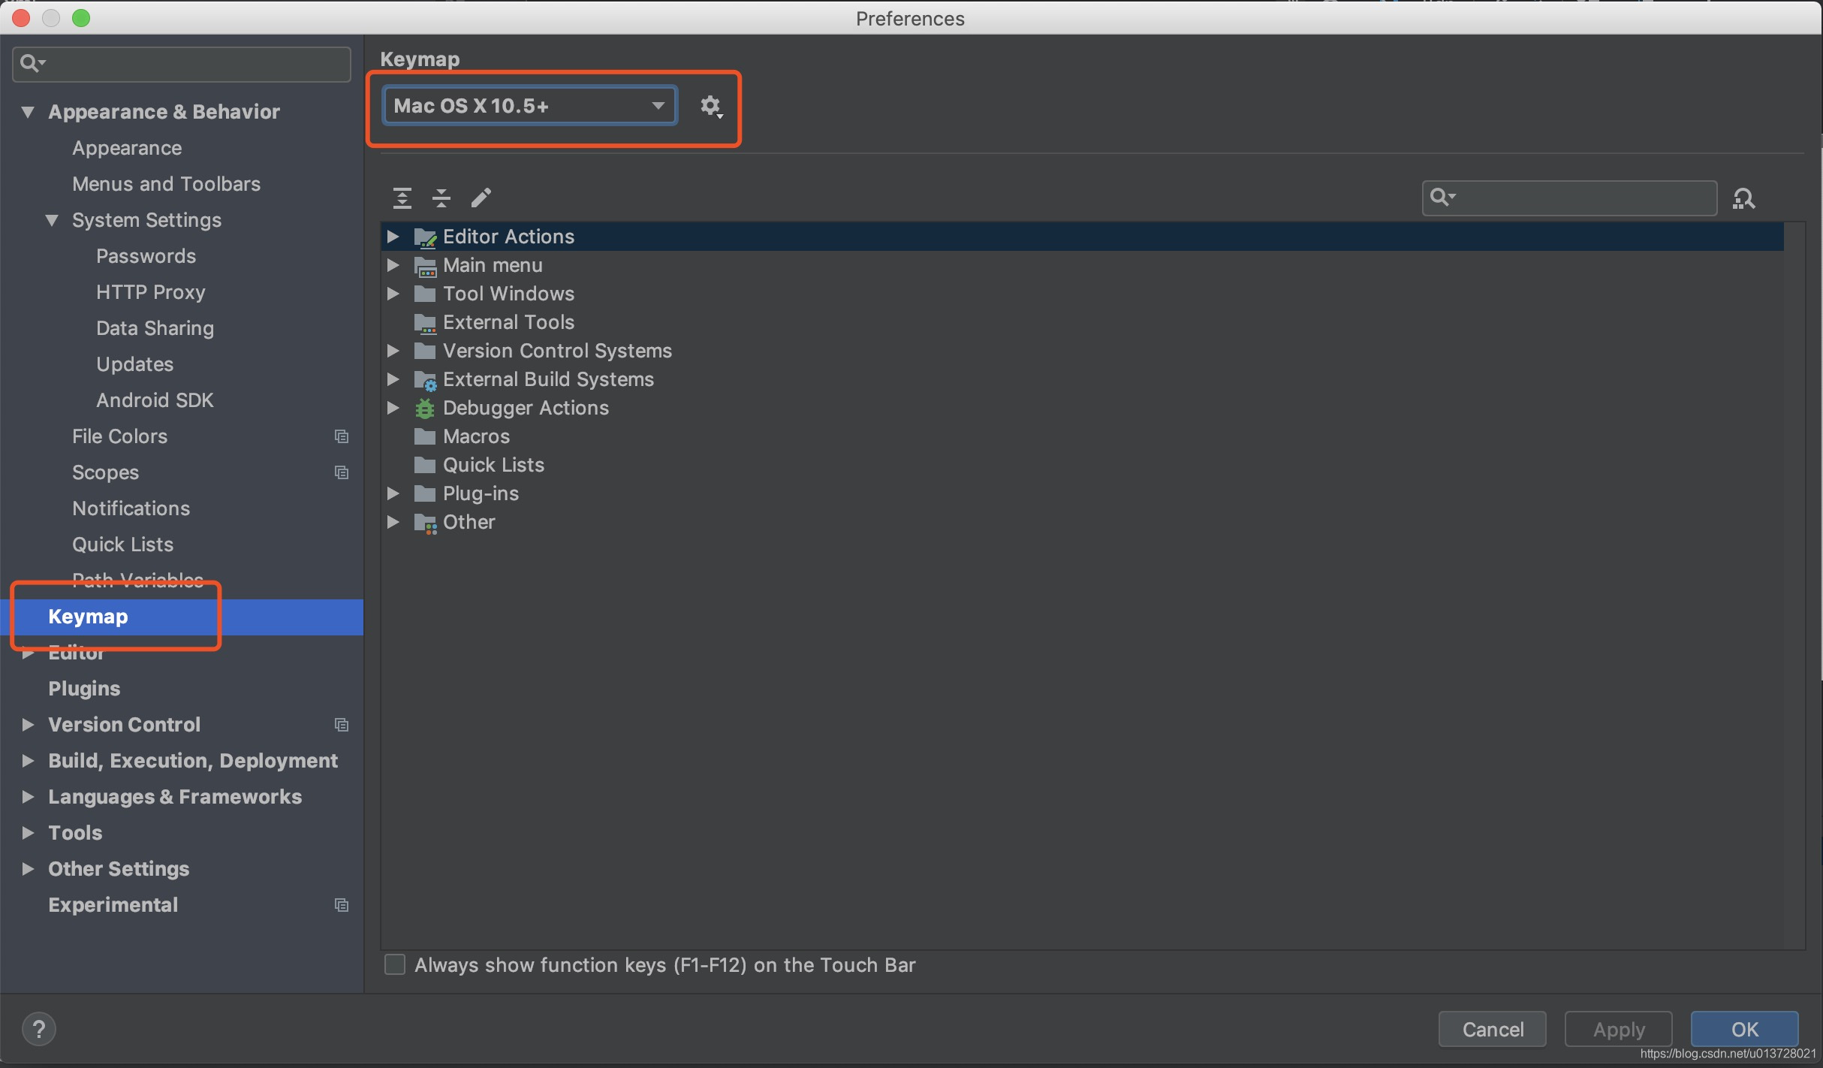Click the edit/pencil icon in keymap toolbar
1823x1068 pixels.
point(481,197)
